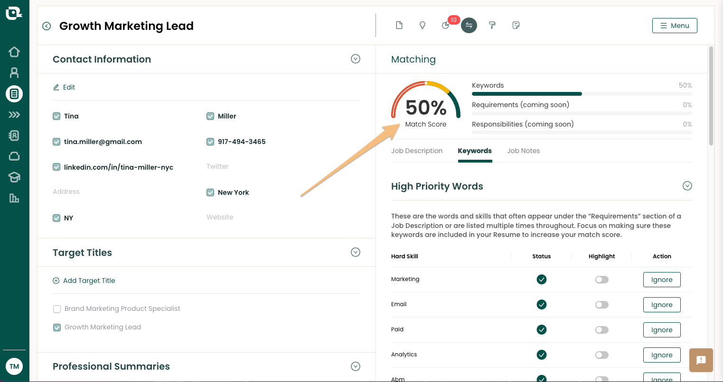
Task: Click the Requirements (coming soon) progress bar
Action: click(x=582, y=113)
